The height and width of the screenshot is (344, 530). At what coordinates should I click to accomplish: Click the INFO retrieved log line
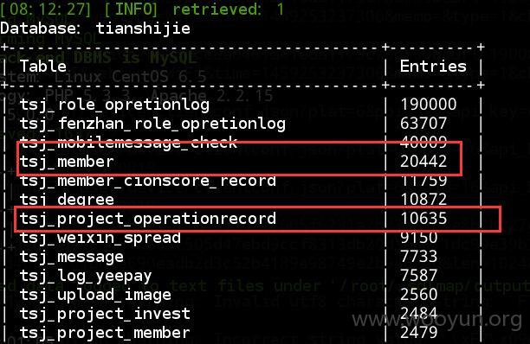(x=142, y=10)
